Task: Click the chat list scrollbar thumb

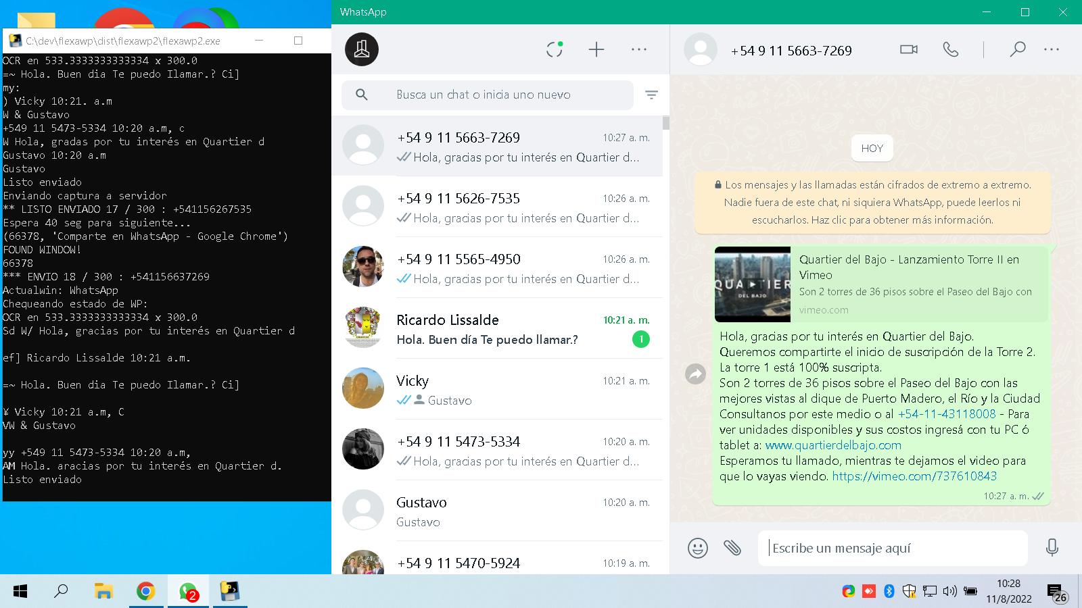Action: coord(666,122)
